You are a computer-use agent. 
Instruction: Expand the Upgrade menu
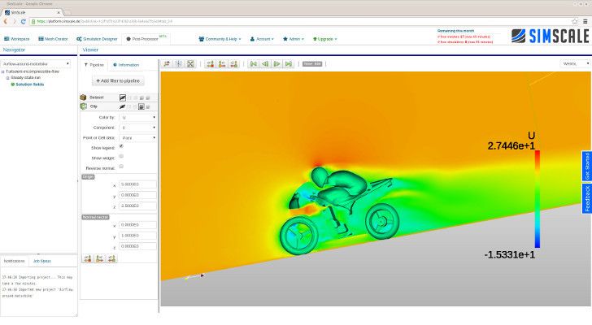pos(325,39)
